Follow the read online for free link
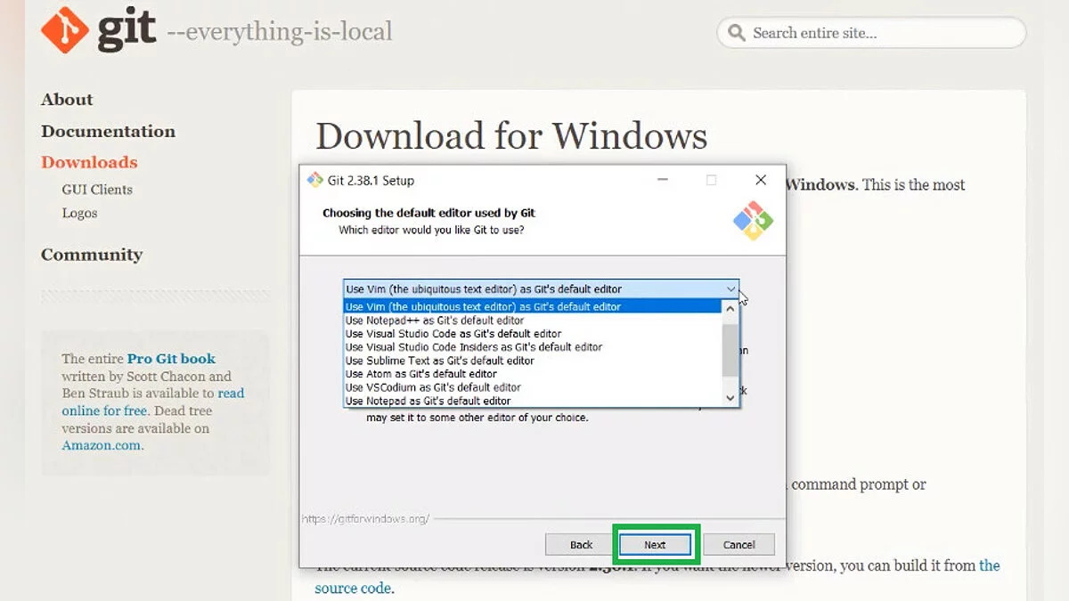1069x601 pixels. pyautogui.click(x=153, y=402)
